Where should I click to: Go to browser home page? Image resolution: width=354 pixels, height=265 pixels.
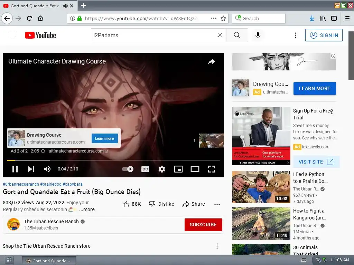point(40,18)
